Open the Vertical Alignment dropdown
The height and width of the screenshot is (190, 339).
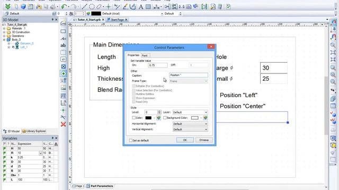tap(190, 129)
